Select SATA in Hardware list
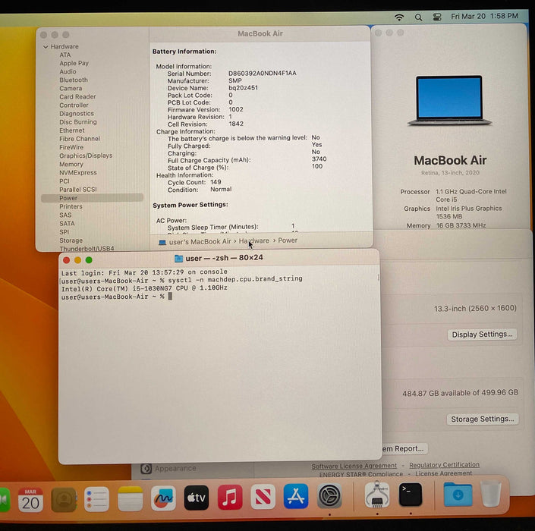This screenshot has height=531, width=535. click(67, 224)
